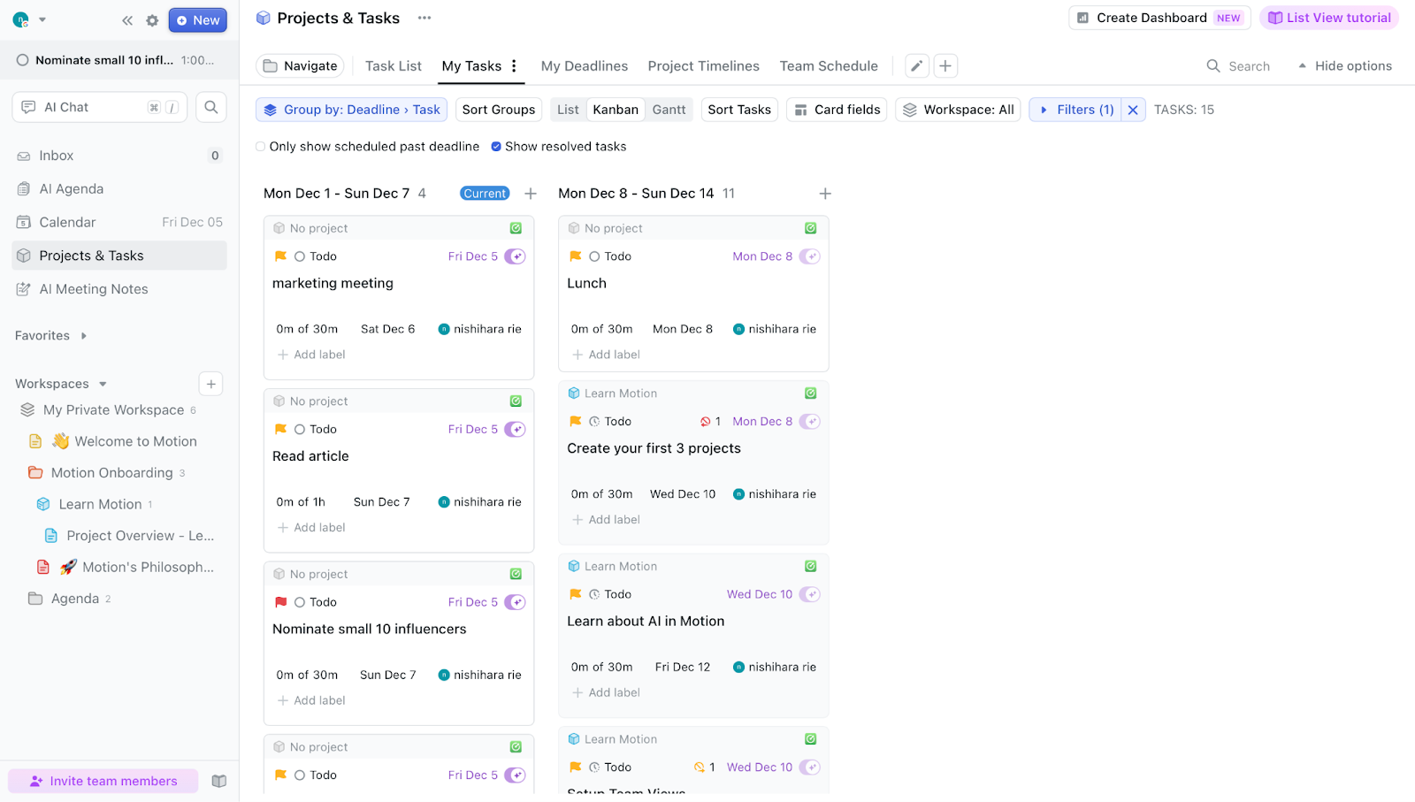This screenshot has width=1415, height=802.
Task: Select the Gantt view option
Action: coord(669,110)
